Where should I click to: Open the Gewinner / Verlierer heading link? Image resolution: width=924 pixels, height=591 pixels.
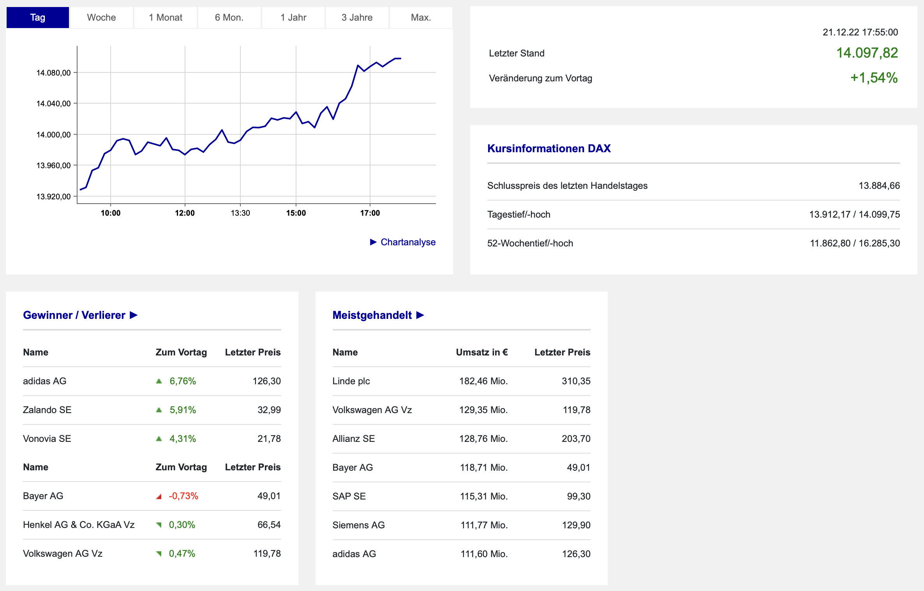[x=74, y=315]
